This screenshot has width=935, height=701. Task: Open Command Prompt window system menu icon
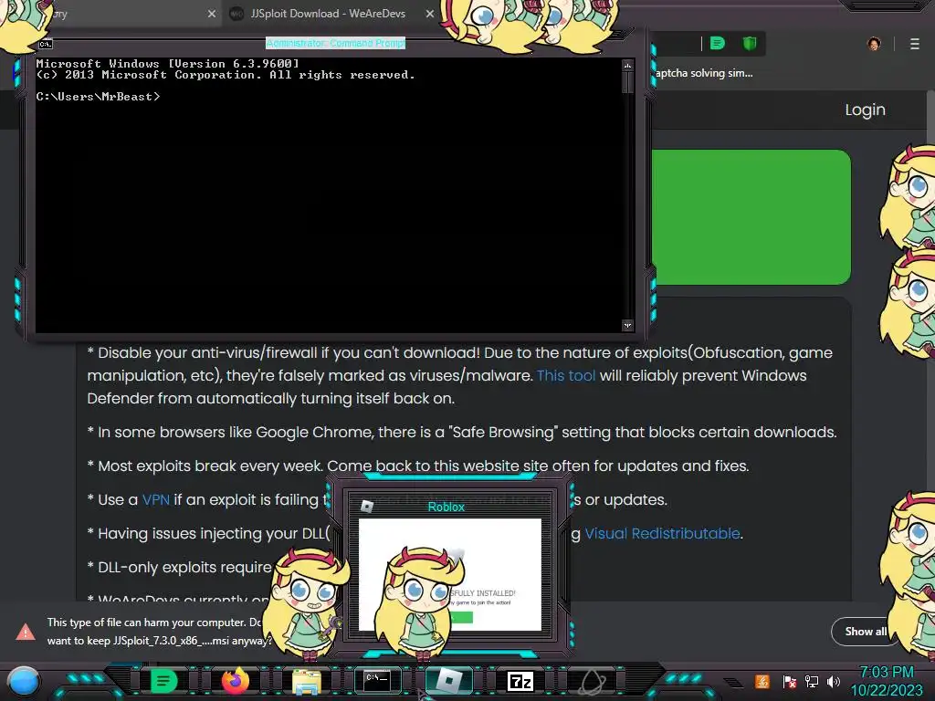pyautogui.click(x=46, y=44)
